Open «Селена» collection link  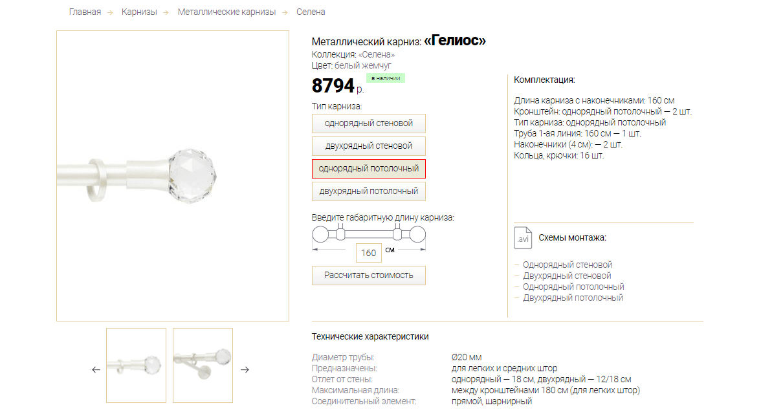click(x=377, y=55)
